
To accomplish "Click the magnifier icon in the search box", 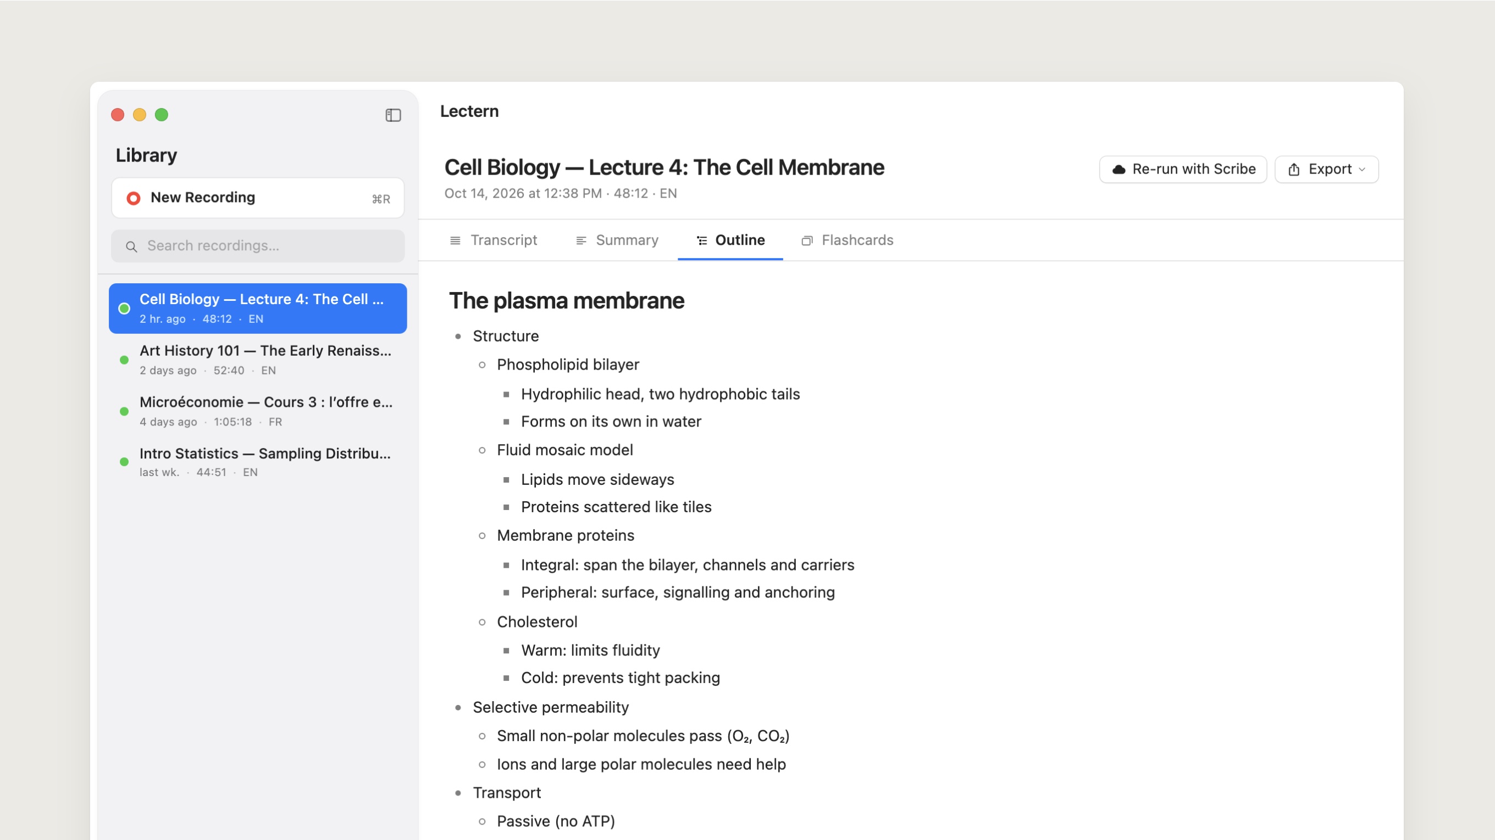I will [x=132, y=247].
